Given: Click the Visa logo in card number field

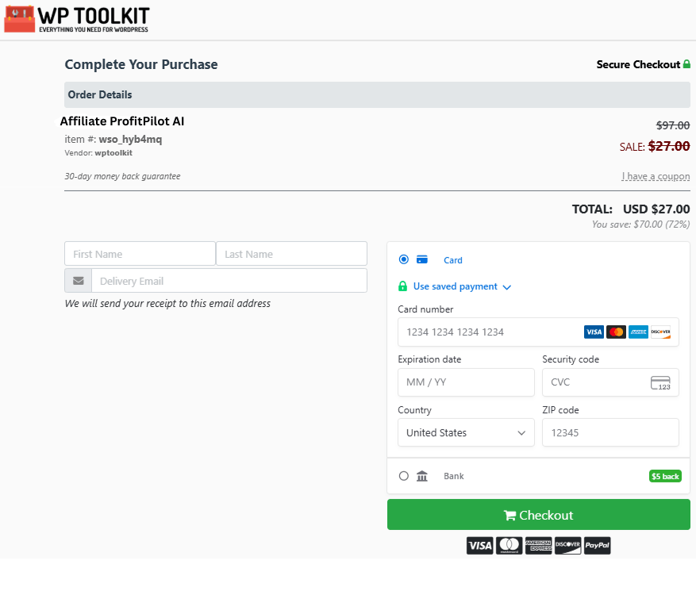Looking at the screenshot, I should coord(594,332).
